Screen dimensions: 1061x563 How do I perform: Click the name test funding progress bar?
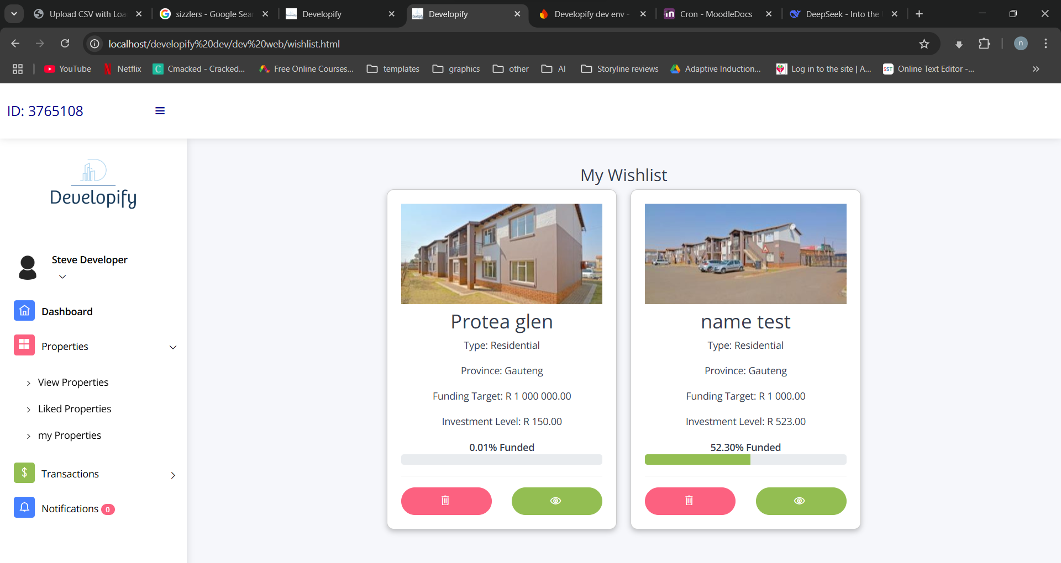(745, 460)
